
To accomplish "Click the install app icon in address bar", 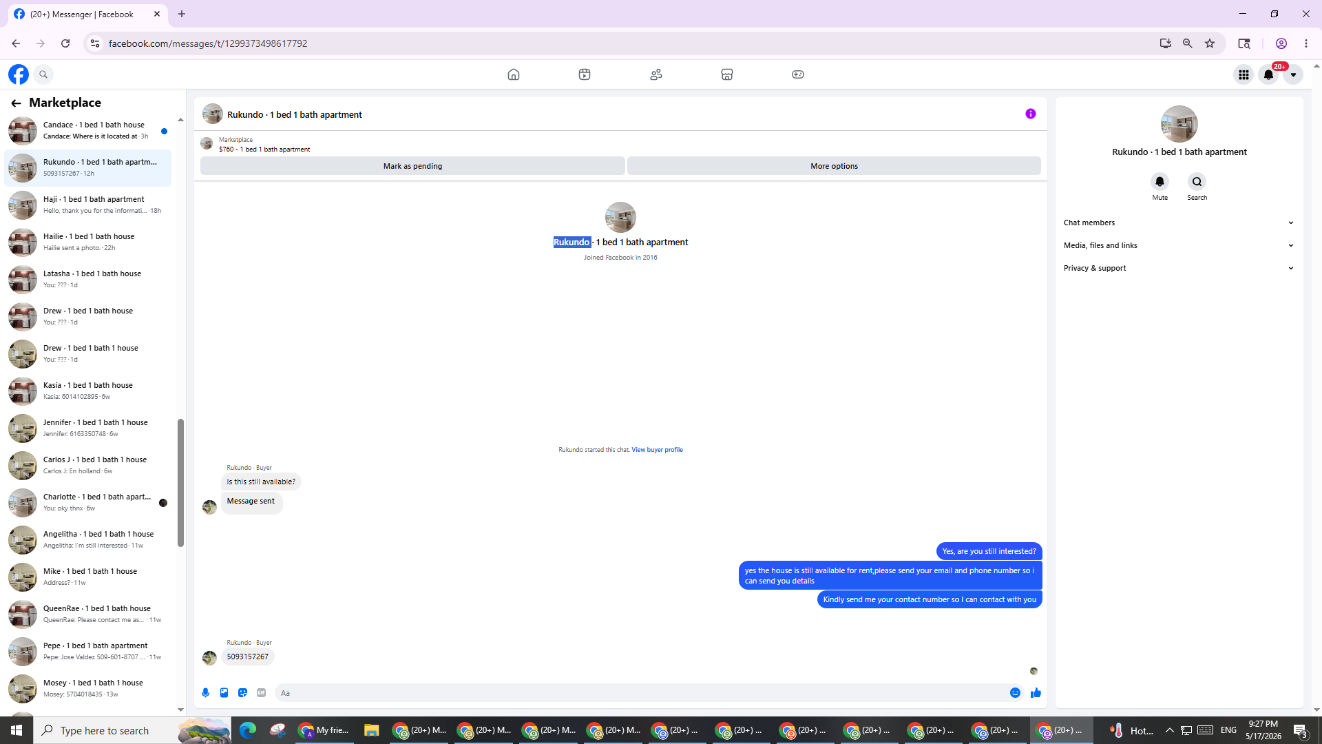I will point(1165,43).
